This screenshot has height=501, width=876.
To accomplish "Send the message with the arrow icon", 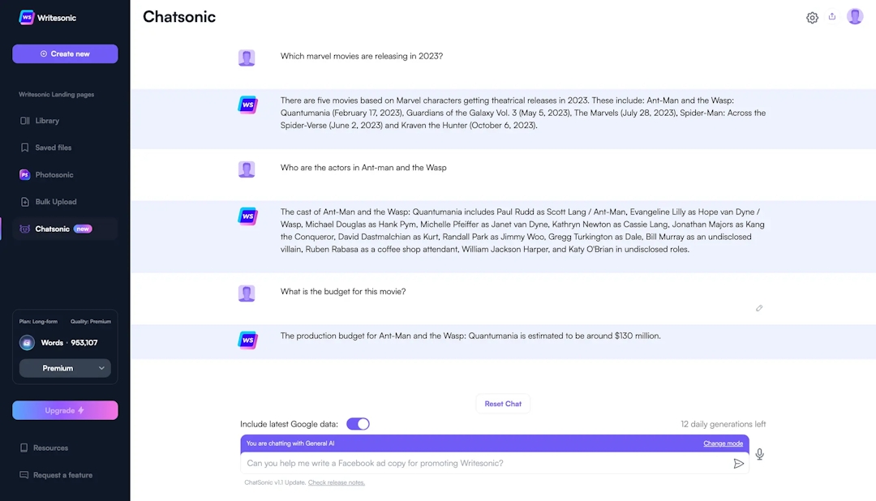I will point(739,463).
